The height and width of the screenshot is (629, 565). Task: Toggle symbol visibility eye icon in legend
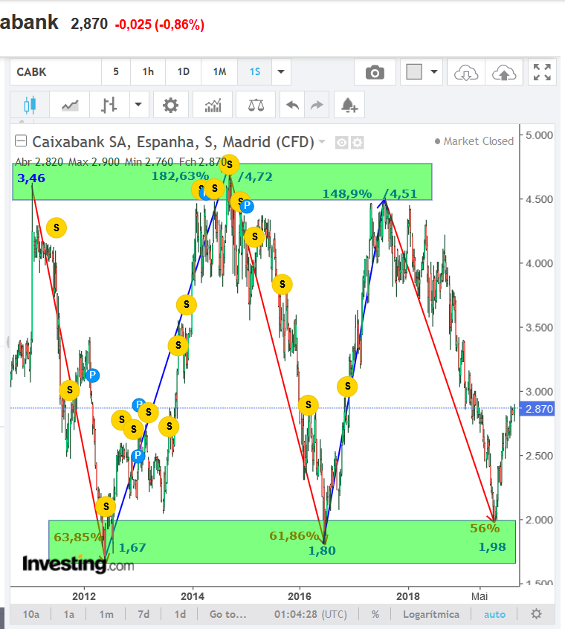point(341,143)
